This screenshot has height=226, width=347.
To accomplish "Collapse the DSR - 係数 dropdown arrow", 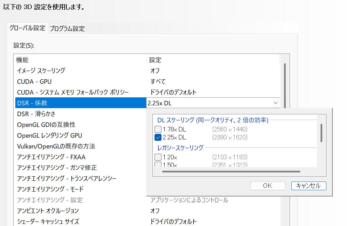I will pos(275,103).
